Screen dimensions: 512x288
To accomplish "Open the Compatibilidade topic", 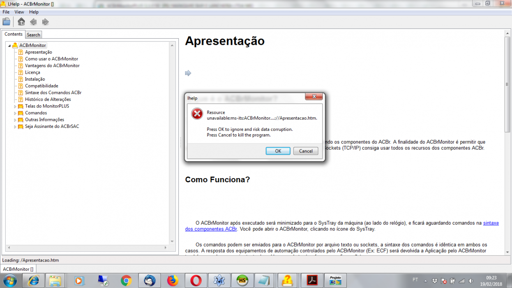I will point(42,86).
